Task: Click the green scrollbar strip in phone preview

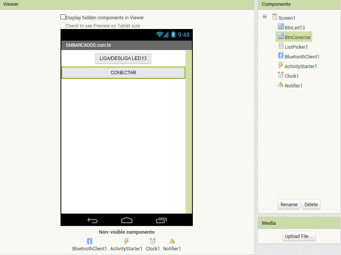Action: (x=189, y=132)
